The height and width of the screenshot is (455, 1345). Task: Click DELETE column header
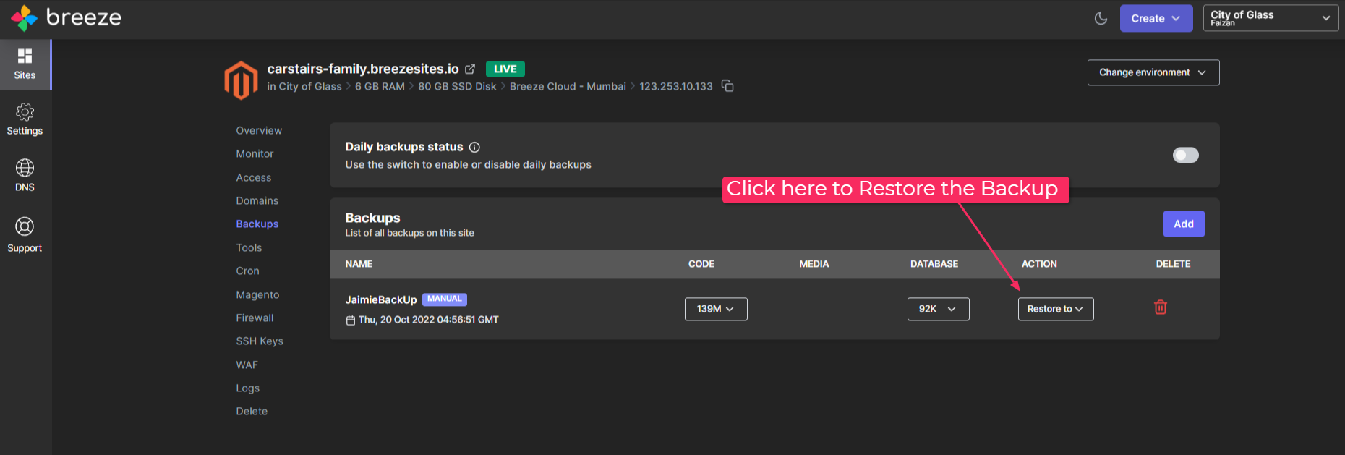[x=1173, y=264]
